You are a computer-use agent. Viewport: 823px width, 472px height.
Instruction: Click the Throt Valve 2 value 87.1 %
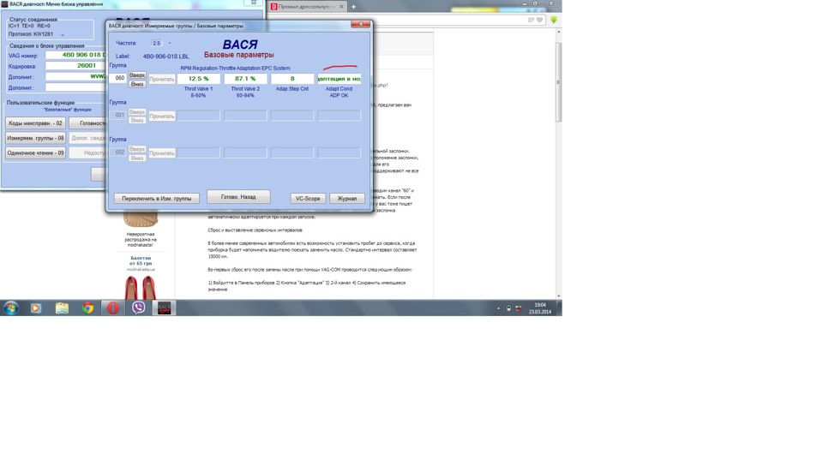pos(245,79)
